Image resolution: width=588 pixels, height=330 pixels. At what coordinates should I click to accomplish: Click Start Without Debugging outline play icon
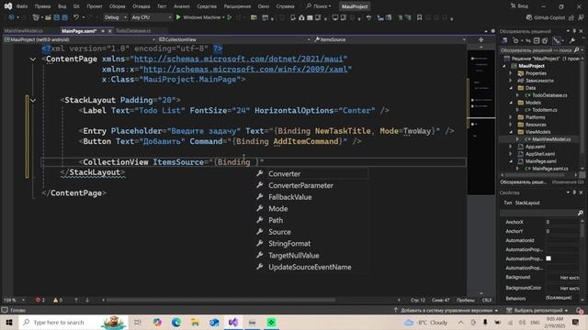[x=230, y=17]
